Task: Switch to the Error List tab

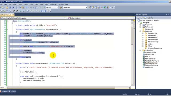Action: (4, 91)
